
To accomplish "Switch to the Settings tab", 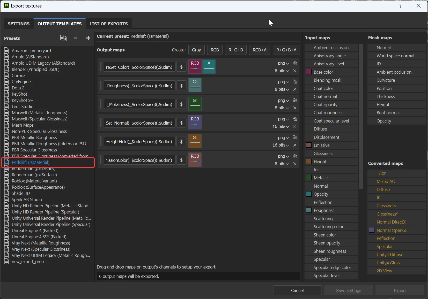I will click(19, 24).
